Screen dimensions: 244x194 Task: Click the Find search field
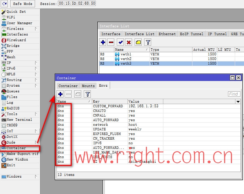[x=234, y=94]
